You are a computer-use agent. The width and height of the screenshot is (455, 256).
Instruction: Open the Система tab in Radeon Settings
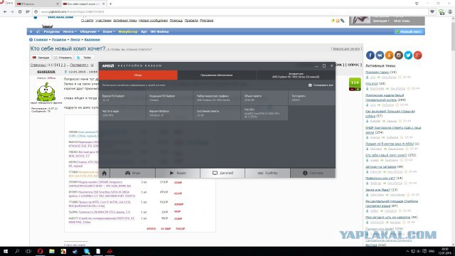pos(313,173)
